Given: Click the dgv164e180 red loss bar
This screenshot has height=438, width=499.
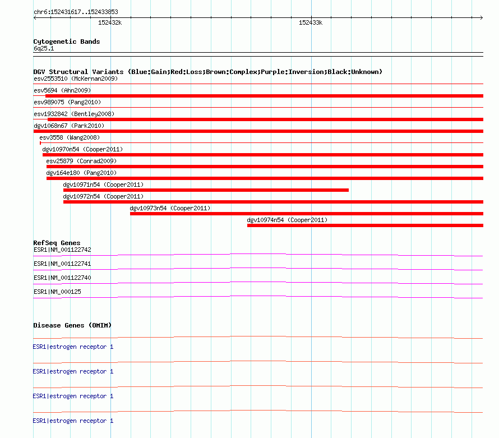Looking at the screenshot, I should (x=265, y=178).
